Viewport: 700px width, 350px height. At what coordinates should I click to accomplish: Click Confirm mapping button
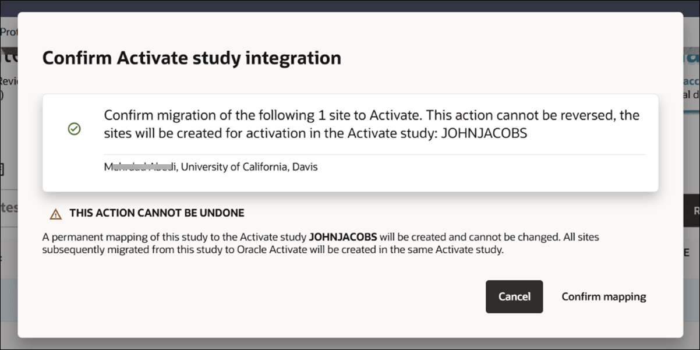(604, 296)
